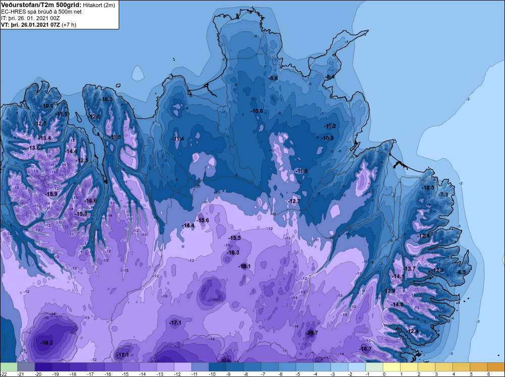Click the -10.9 temperature label
This screenshot has height=377, width=505.
(x=327, y=139)
